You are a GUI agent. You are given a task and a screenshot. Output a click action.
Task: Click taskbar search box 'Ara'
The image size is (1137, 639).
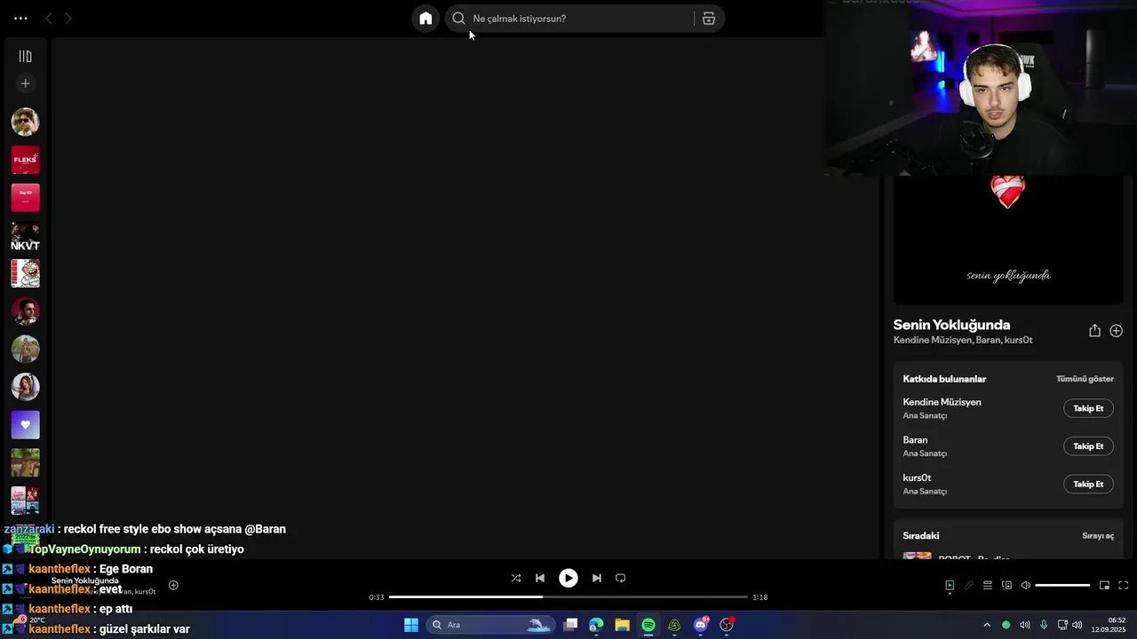tap(489, 625)
